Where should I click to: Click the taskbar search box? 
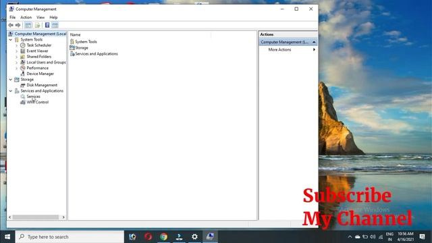coord(70,237)
